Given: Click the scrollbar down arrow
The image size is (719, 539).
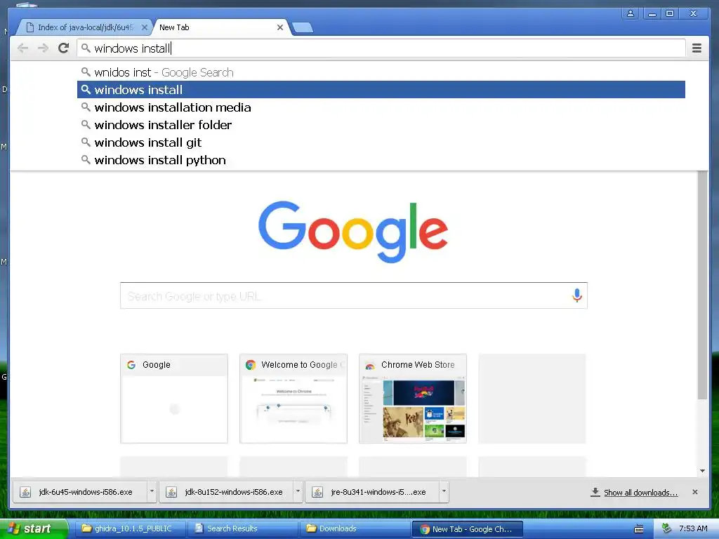Looking at the screenshot, I should (702, 471).
